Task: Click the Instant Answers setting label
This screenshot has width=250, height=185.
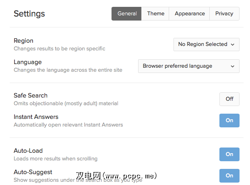Action: pyautogui.click(x=36, y=117)
